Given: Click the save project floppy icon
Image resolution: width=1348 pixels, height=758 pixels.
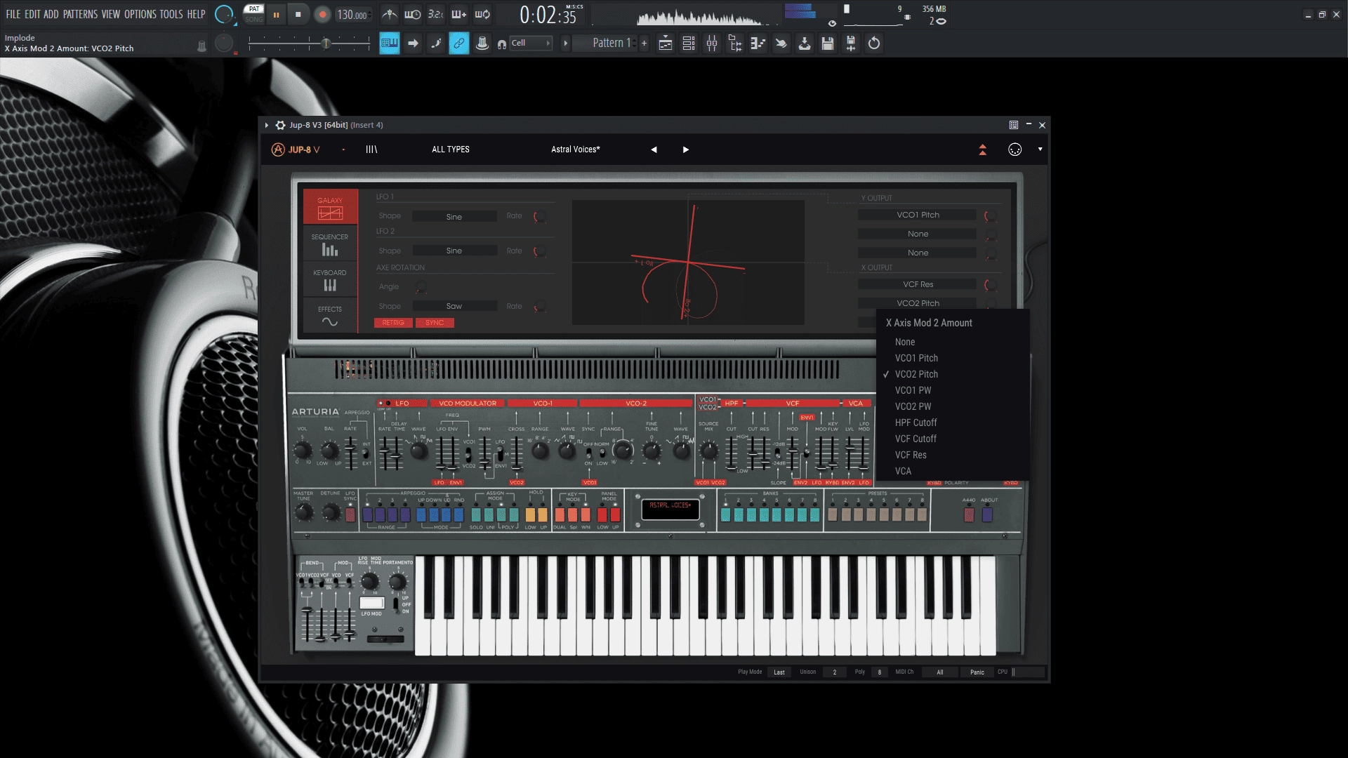Looking at the screenshot, I should click(828, 44).
